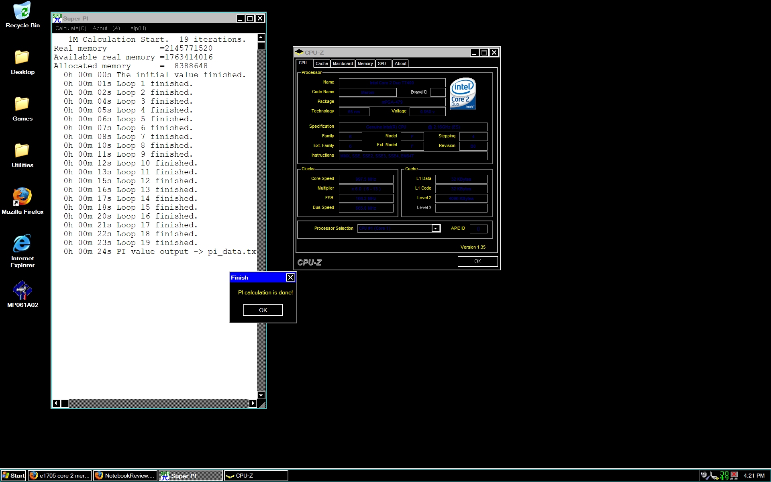Open the Games folder icon
The width and height of the screenshot is (771, 482).
coord(22,104)
